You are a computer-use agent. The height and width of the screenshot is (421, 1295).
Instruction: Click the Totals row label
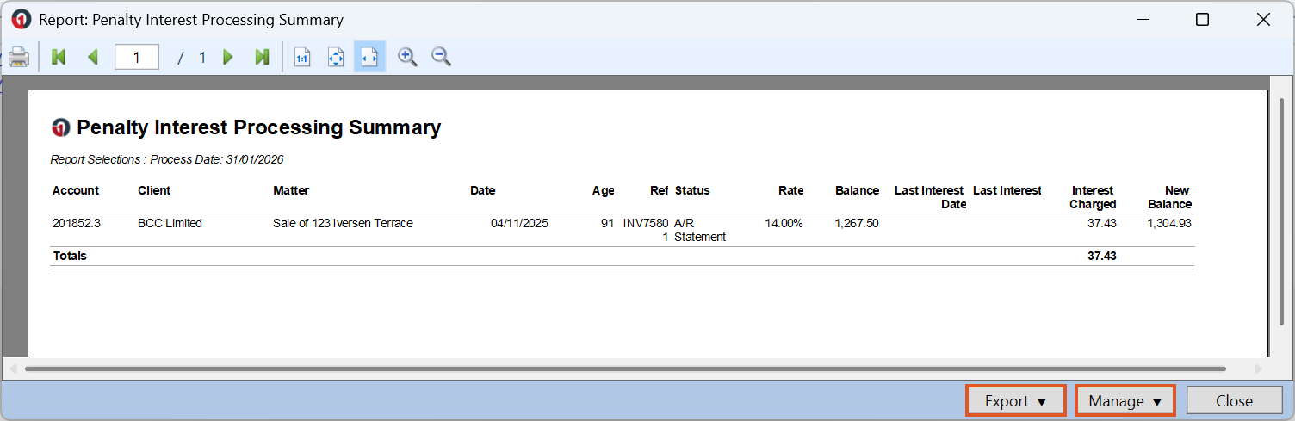[70, 256]
